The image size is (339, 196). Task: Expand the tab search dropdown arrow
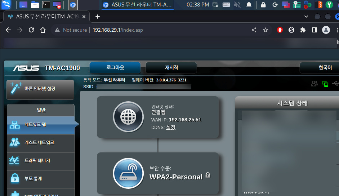pos(306,17)
